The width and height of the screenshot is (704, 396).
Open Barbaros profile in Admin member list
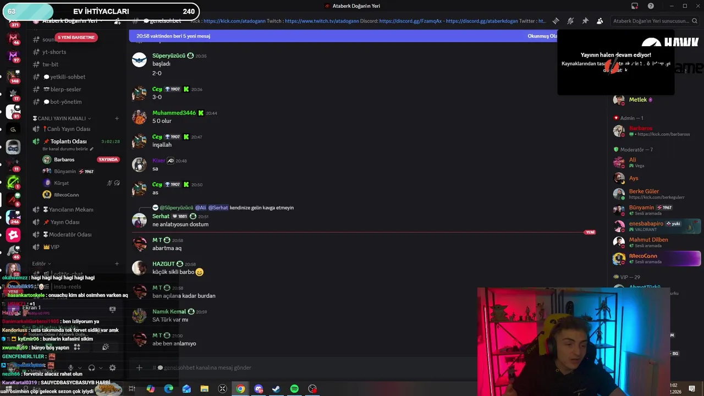click(654, 131)
